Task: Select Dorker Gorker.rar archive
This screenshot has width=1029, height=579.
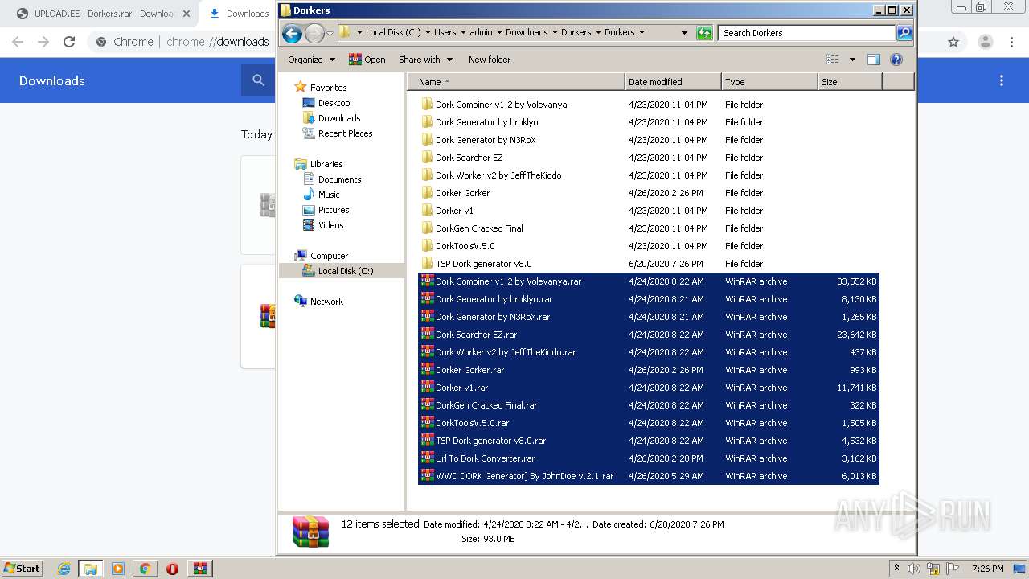Action: click(x=649, y=370)
